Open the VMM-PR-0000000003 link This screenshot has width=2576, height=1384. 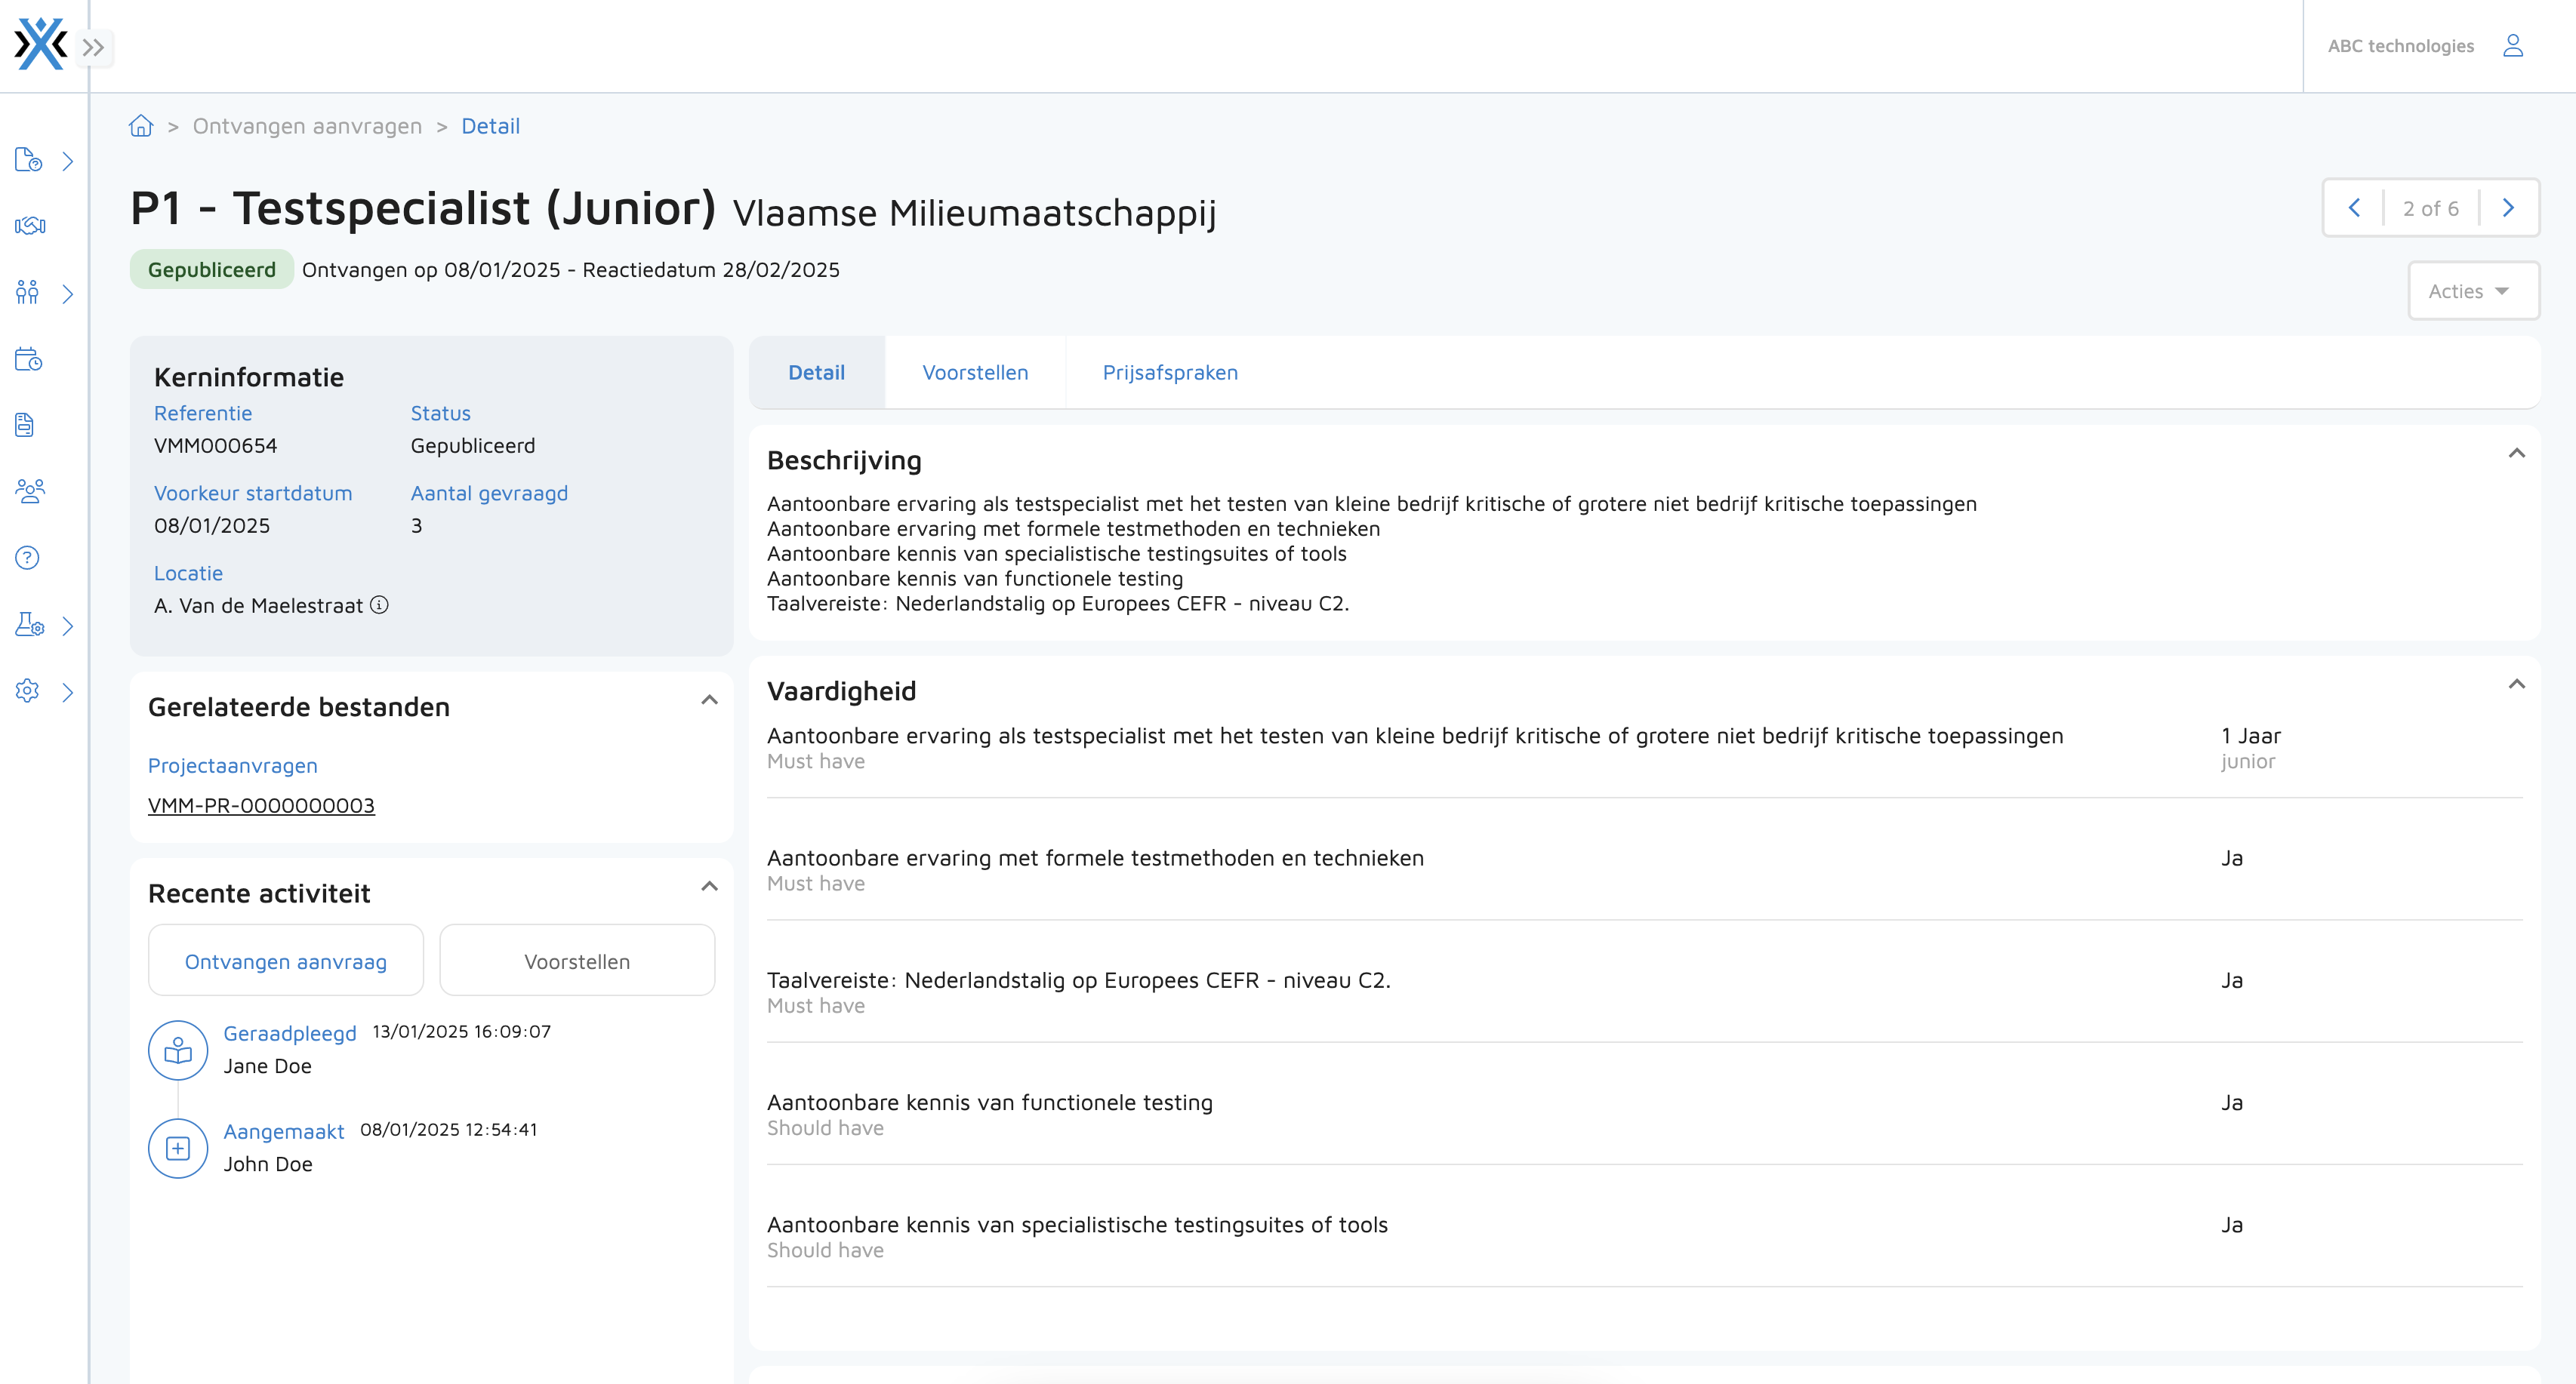(x=261, y=805)
